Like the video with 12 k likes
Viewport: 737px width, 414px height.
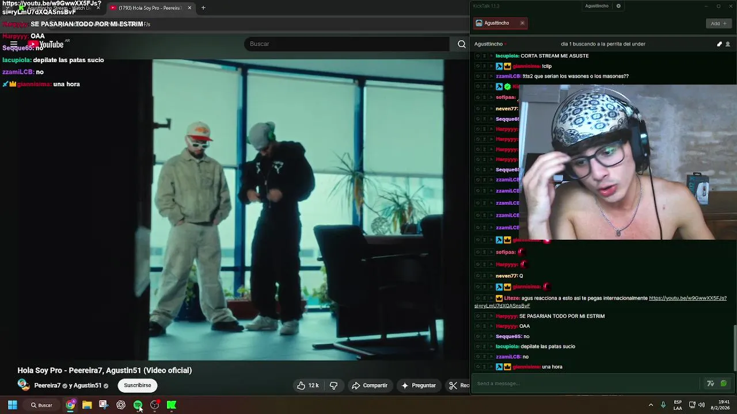(x=308, y=385)
